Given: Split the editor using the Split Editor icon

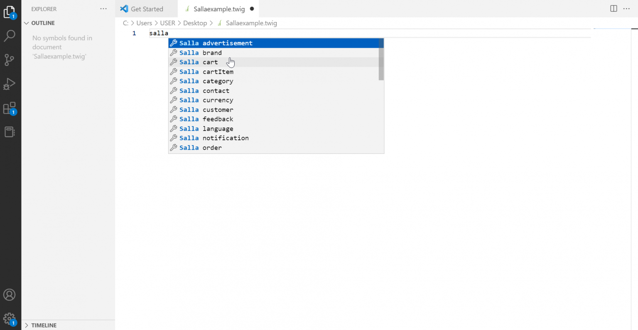Looking at the screenshot, I should pyautogui.click(x=613, y=8).
